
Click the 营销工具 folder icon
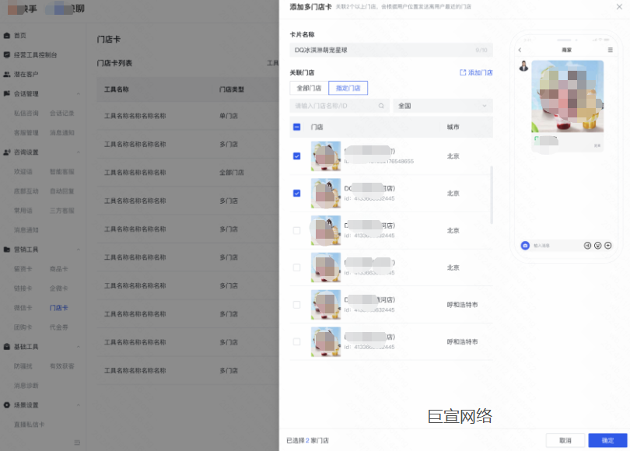[x=7, y=250]
